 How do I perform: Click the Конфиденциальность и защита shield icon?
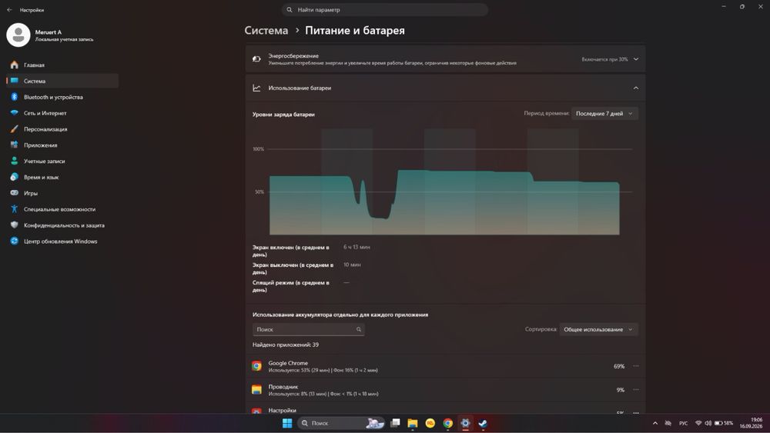(14, 225)
